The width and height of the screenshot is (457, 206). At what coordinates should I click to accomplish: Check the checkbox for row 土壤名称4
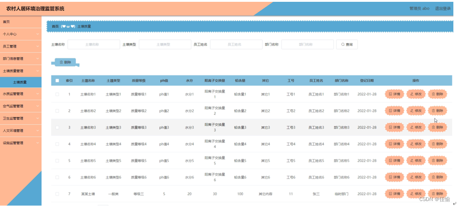coord(57,144)
